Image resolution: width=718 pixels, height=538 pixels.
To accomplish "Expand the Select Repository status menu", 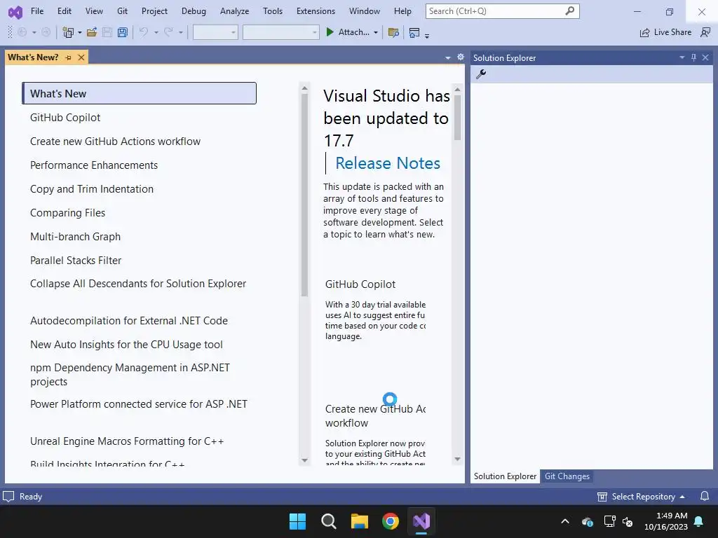I will [x=641, y=497].
